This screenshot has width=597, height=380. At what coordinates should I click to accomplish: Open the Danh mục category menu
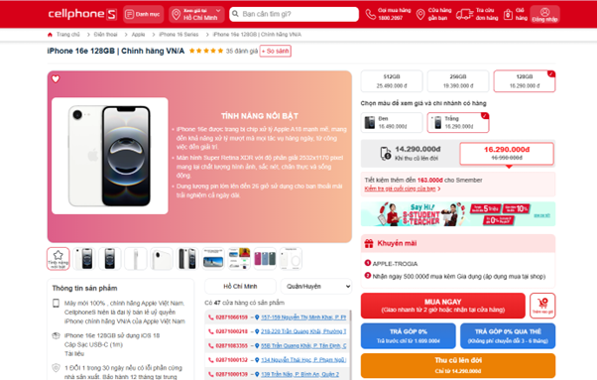(143, 14)
